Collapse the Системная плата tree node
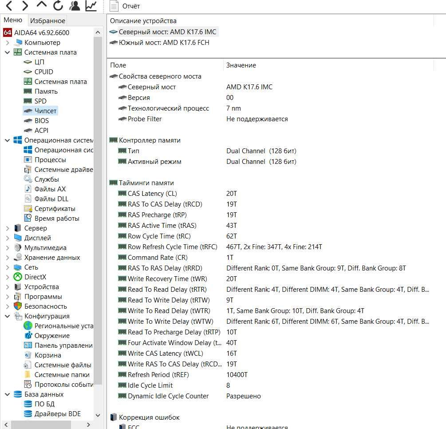This screenshot has height=429, width=446. coord(8,52)
